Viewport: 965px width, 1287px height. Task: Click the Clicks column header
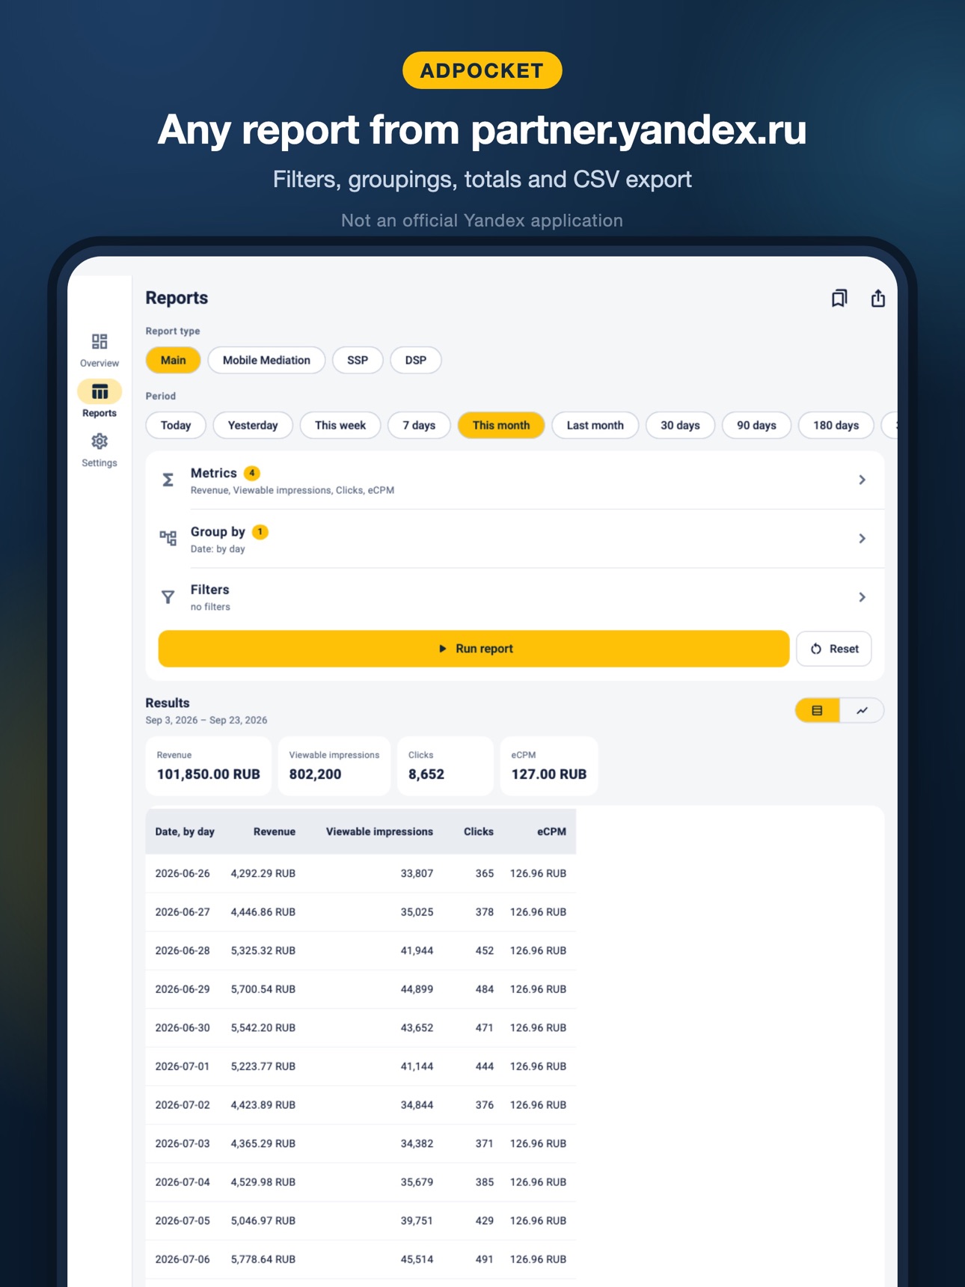(479, 832)
